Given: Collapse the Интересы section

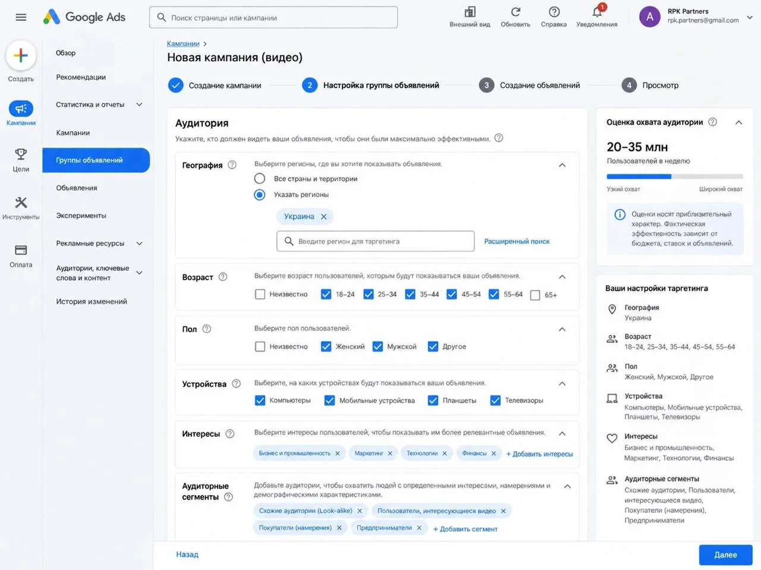Looking at the screenshot, I should [x=562, y=433].
